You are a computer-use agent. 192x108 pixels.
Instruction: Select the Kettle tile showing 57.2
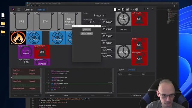click(x=22, y=21)
